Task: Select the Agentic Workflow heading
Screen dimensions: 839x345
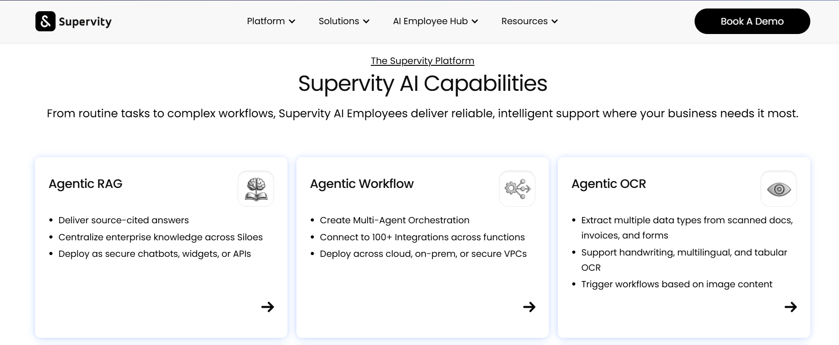Action: click(362, 184)
